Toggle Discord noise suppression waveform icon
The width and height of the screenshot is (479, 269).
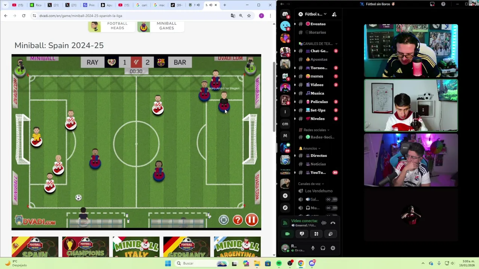point(324,223)
